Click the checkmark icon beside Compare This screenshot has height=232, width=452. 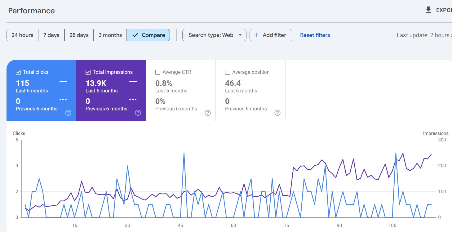tap(135, 35)
